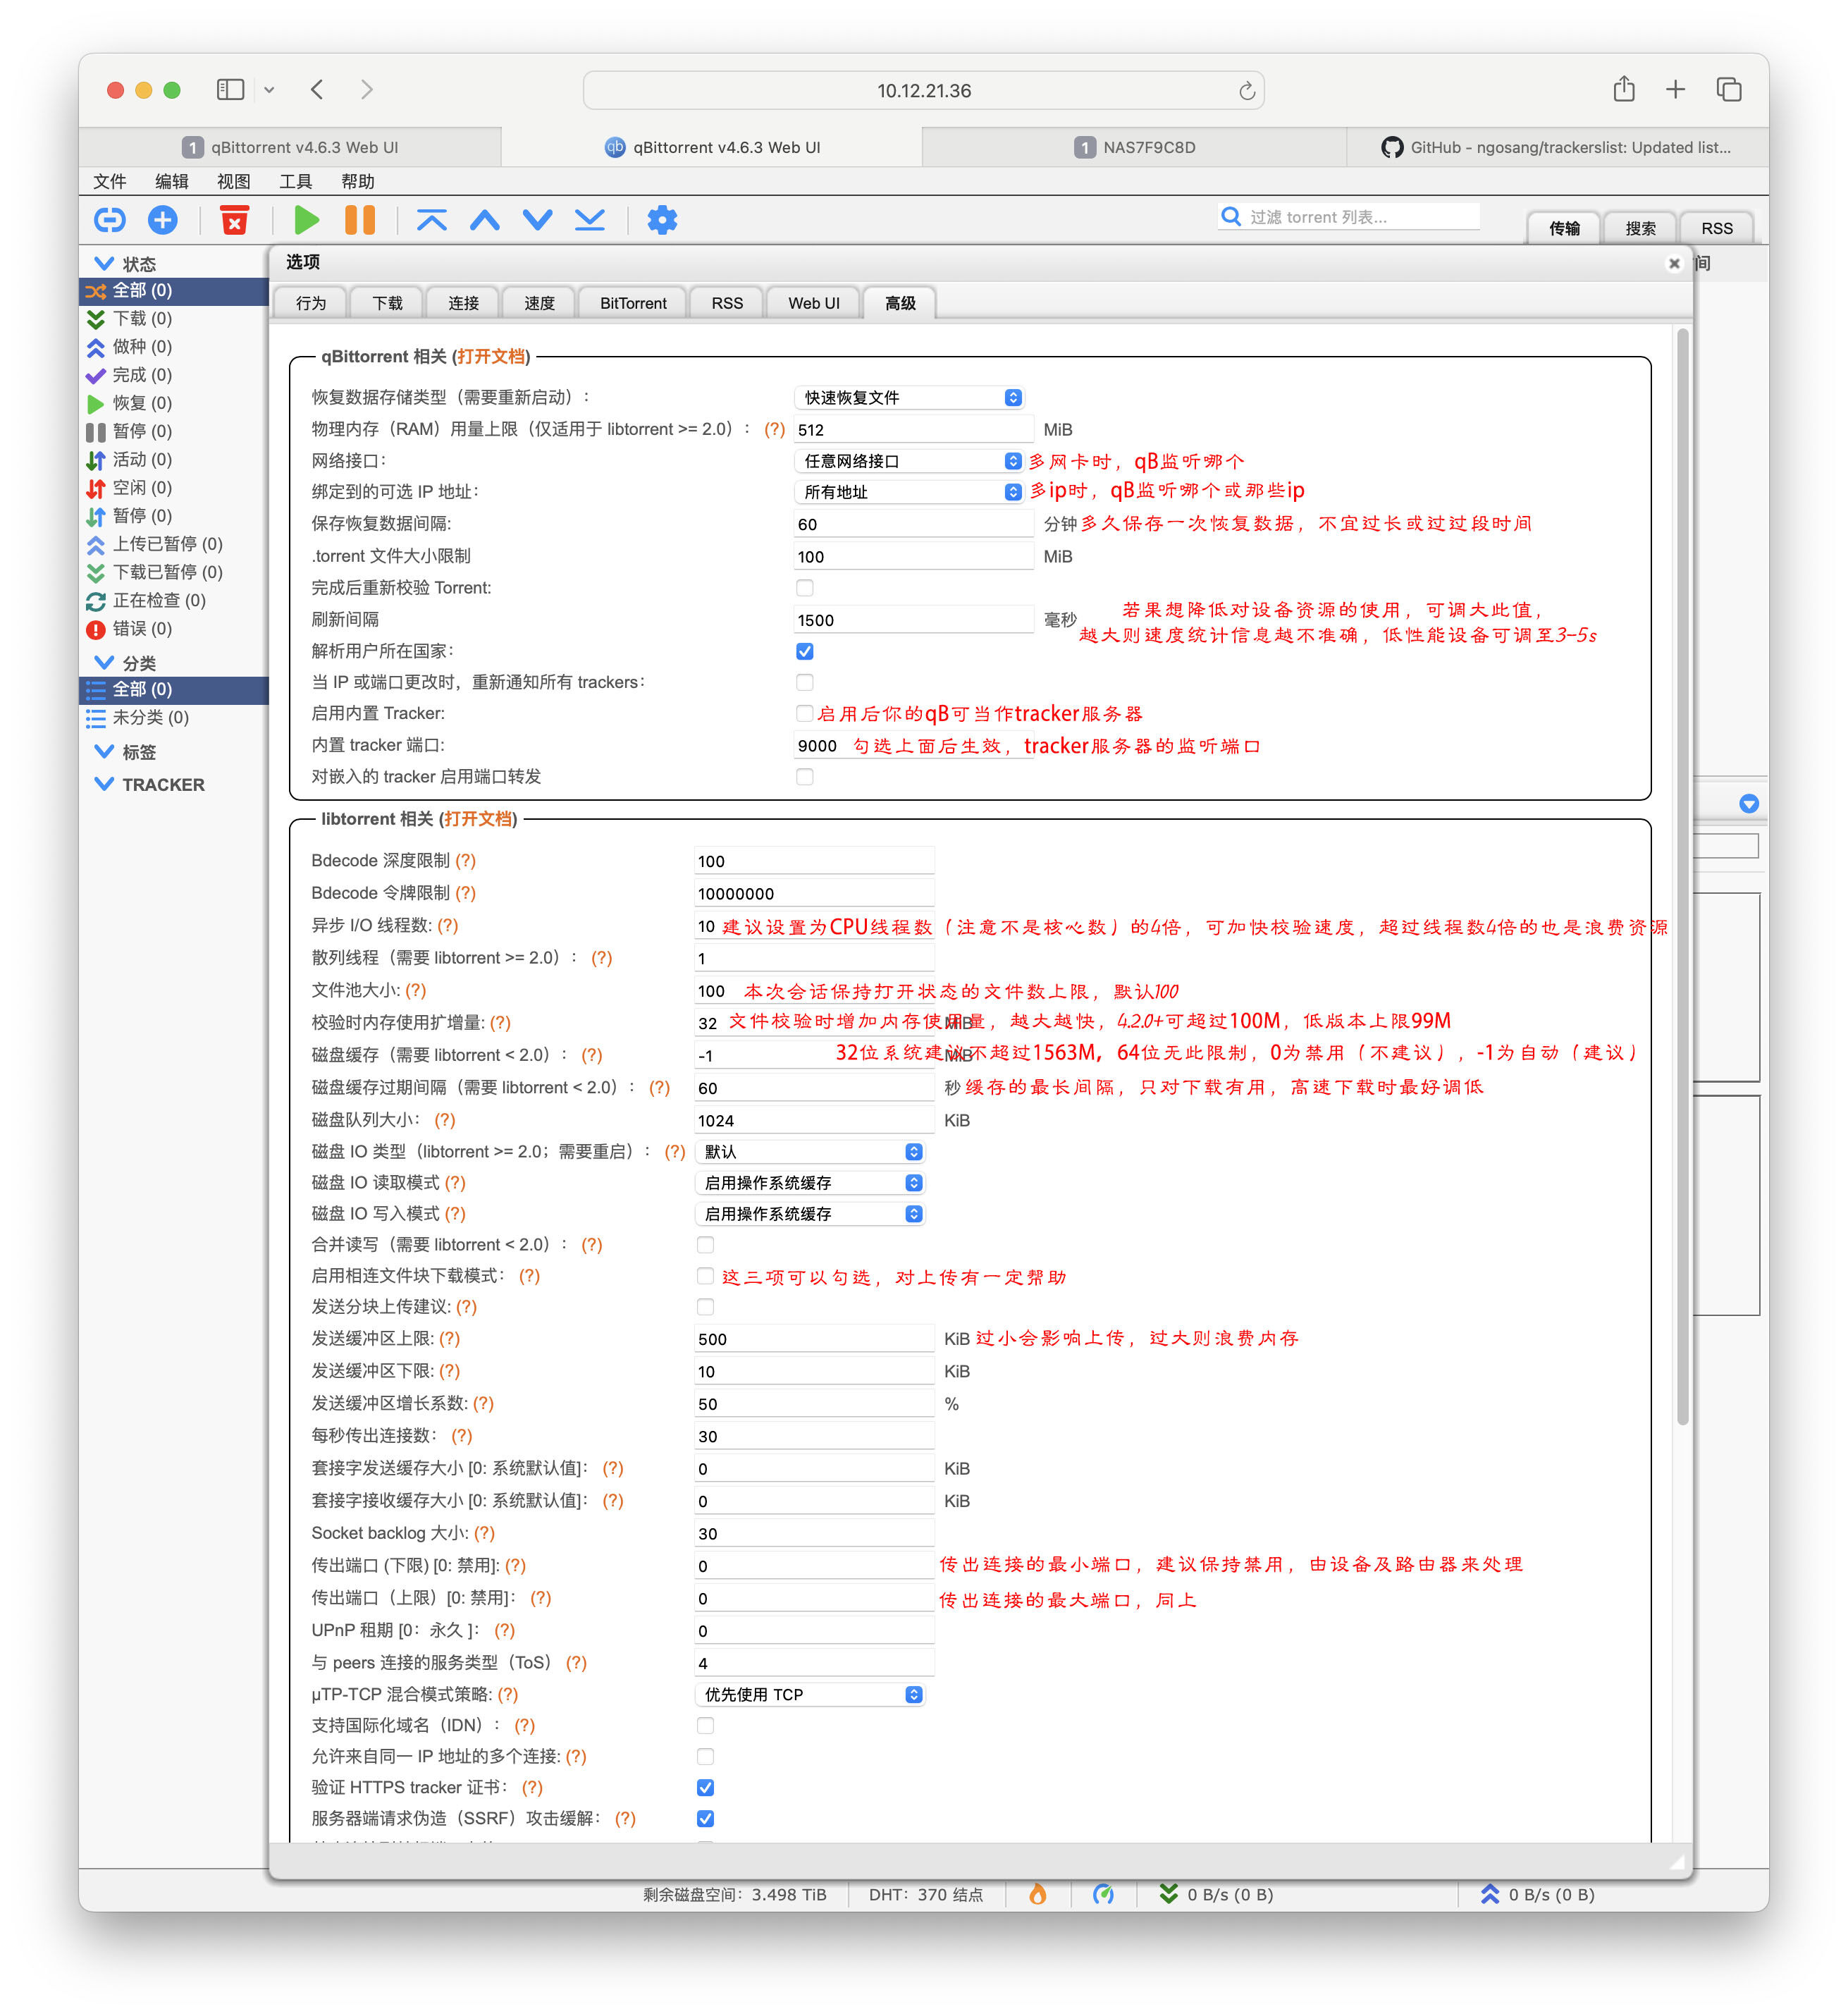Move torrent down in queue
Screen dimensions: 1848x2016
(538, 220)
